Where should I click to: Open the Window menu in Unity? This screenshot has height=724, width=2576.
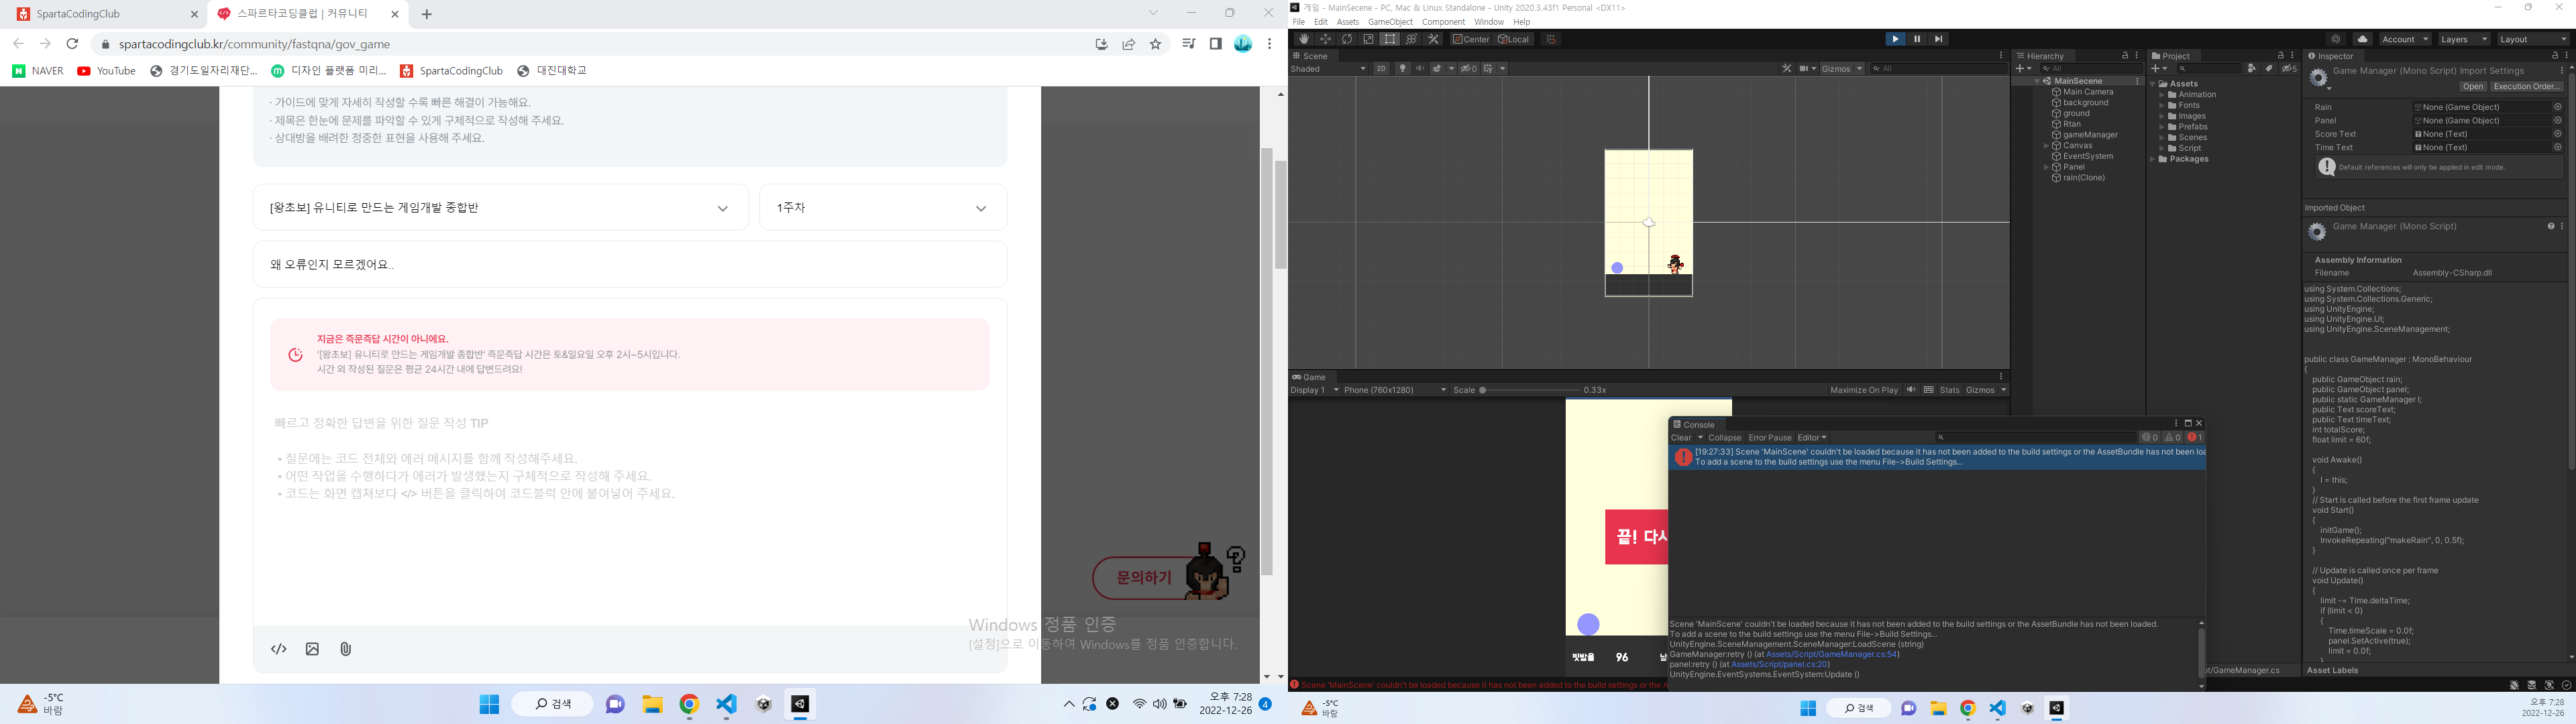1488,22
